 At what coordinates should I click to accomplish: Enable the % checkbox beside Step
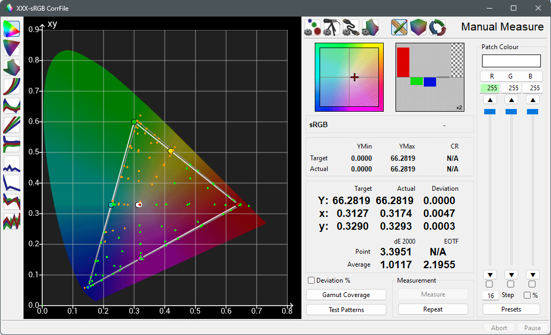[x=527, y=295]
